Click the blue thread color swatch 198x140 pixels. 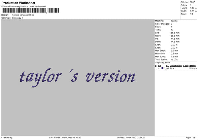coord(162,68)
